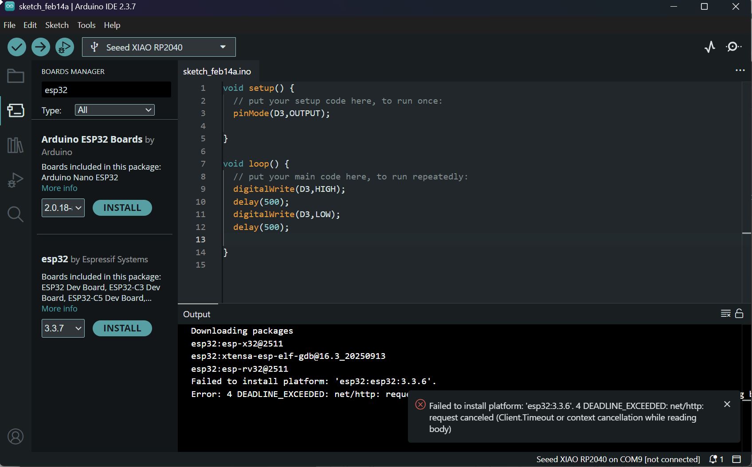
Task: Click the USB icon in board selector
Action: (94, 47)
